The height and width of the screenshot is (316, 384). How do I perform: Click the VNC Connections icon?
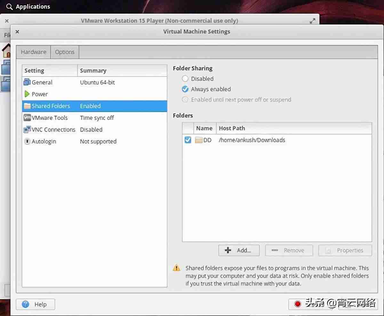(27, 130)
